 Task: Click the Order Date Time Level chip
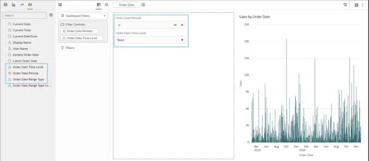click(81, 38)
